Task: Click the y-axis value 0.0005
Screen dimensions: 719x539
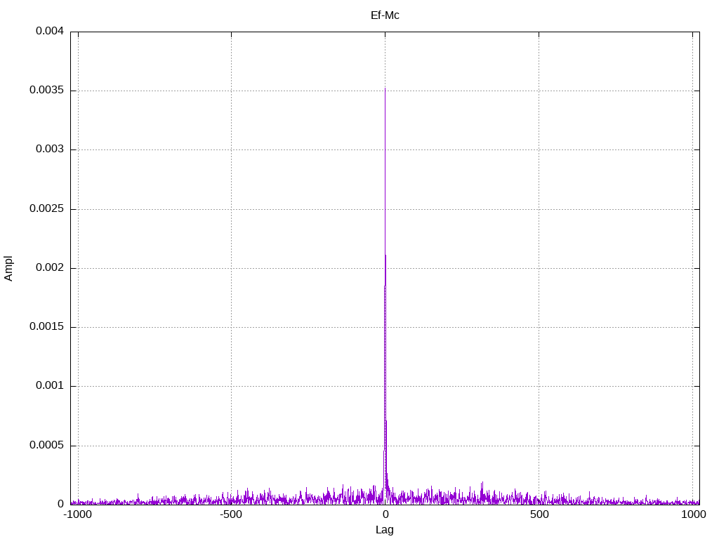Action: pos(47,446)
